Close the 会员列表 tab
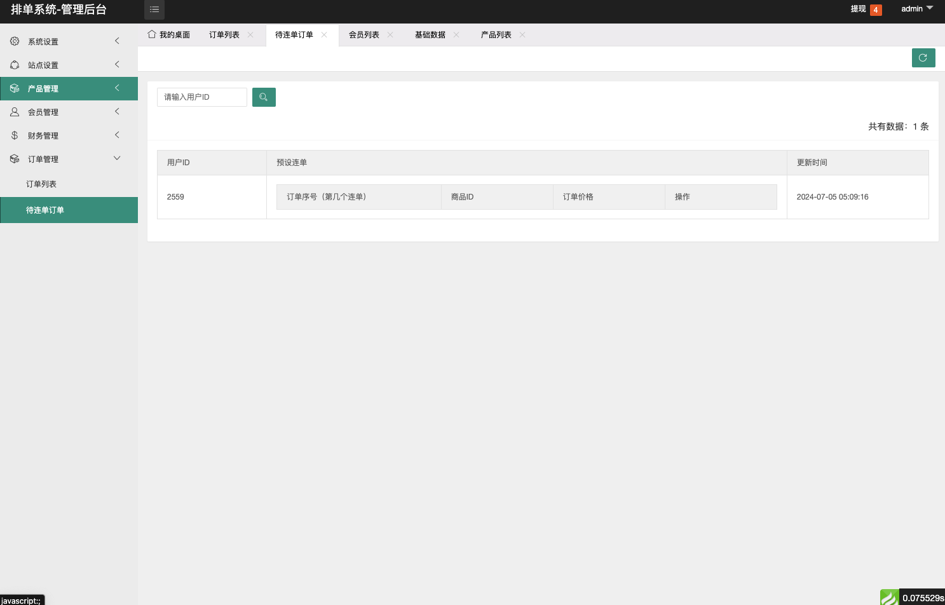 [390, 35]
